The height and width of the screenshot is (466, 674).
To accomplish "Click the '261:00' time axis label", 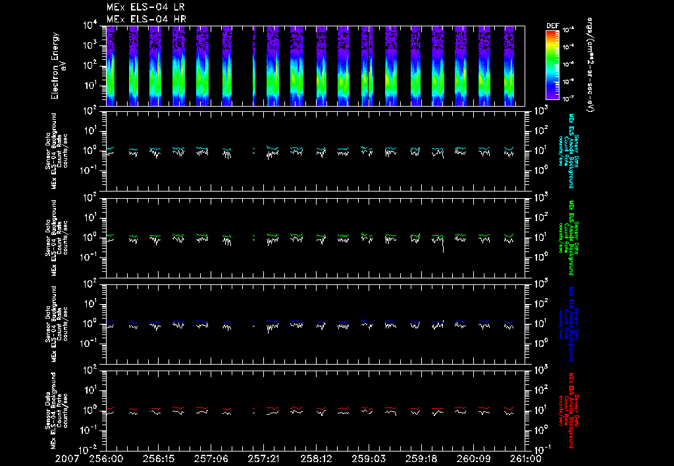I will click(x=525, y=459).
